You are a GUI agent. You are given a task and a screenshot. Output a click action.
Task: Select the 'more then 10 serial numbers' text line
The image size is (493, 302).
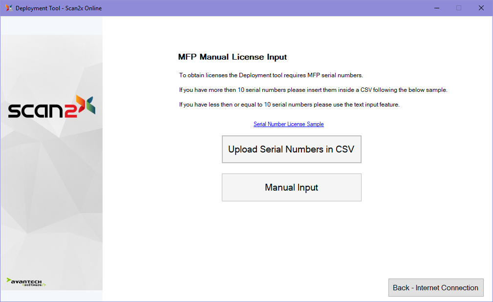(313, 90)
